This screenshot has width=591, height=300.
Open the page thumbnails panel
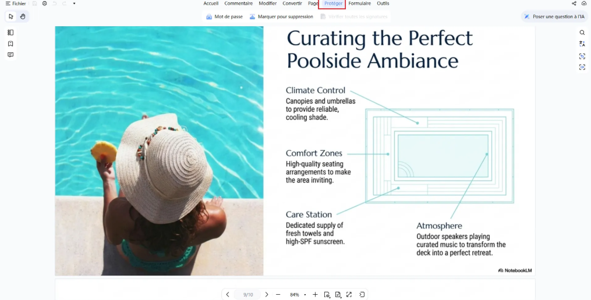(x=10, y=33)
